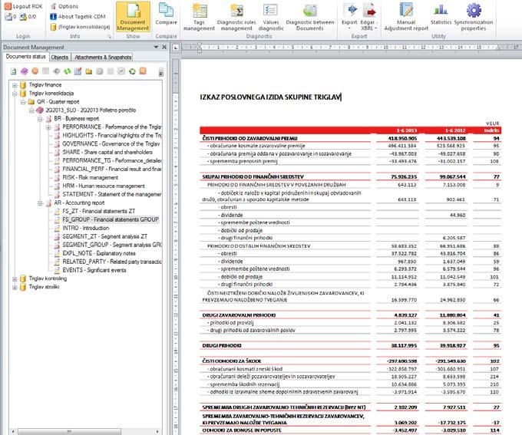Image resolution: width=522 pixels, height=435 pixels.
Task: Collapse the QR - Quarter report folder
Action: pos(23,102)
